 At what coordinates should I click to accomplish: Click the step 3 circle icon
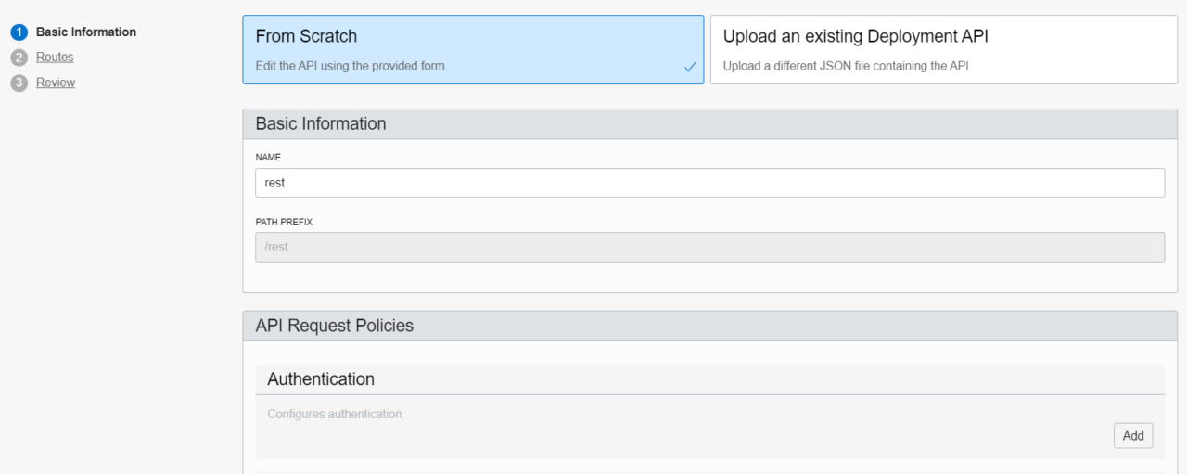point(19,83)
